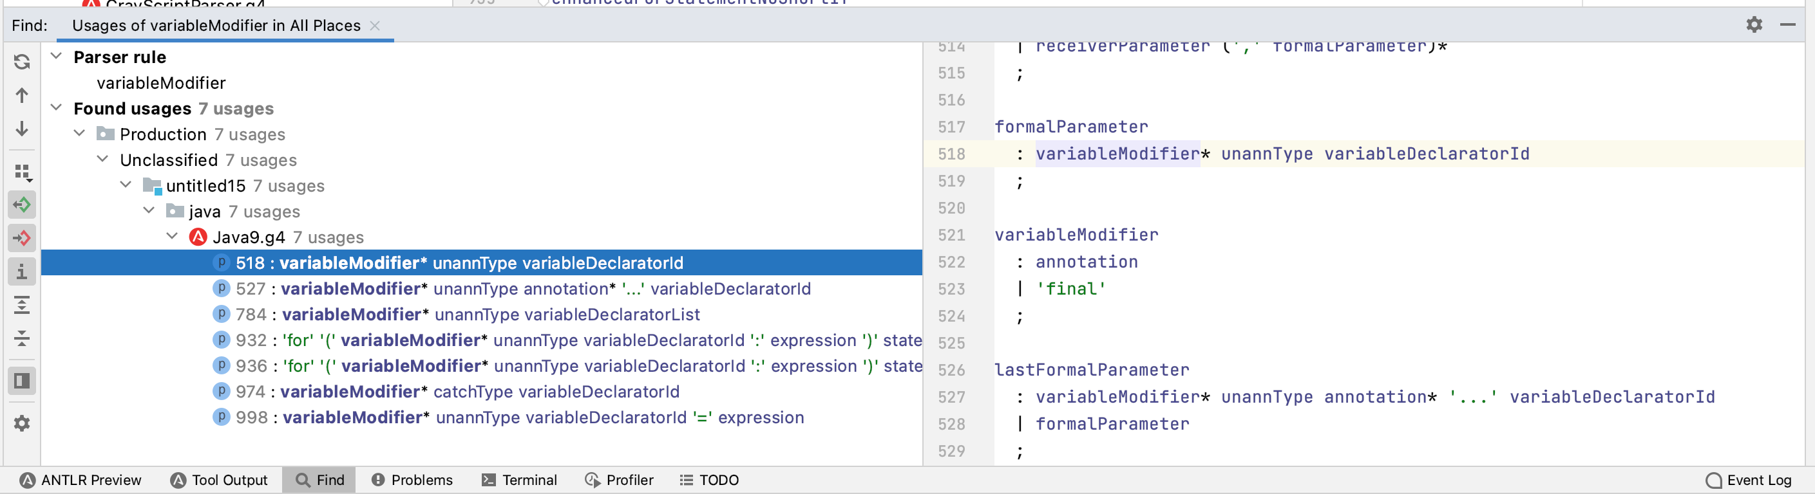
Task: Go to next occurrence with down arrow
Action: [22, 129]
